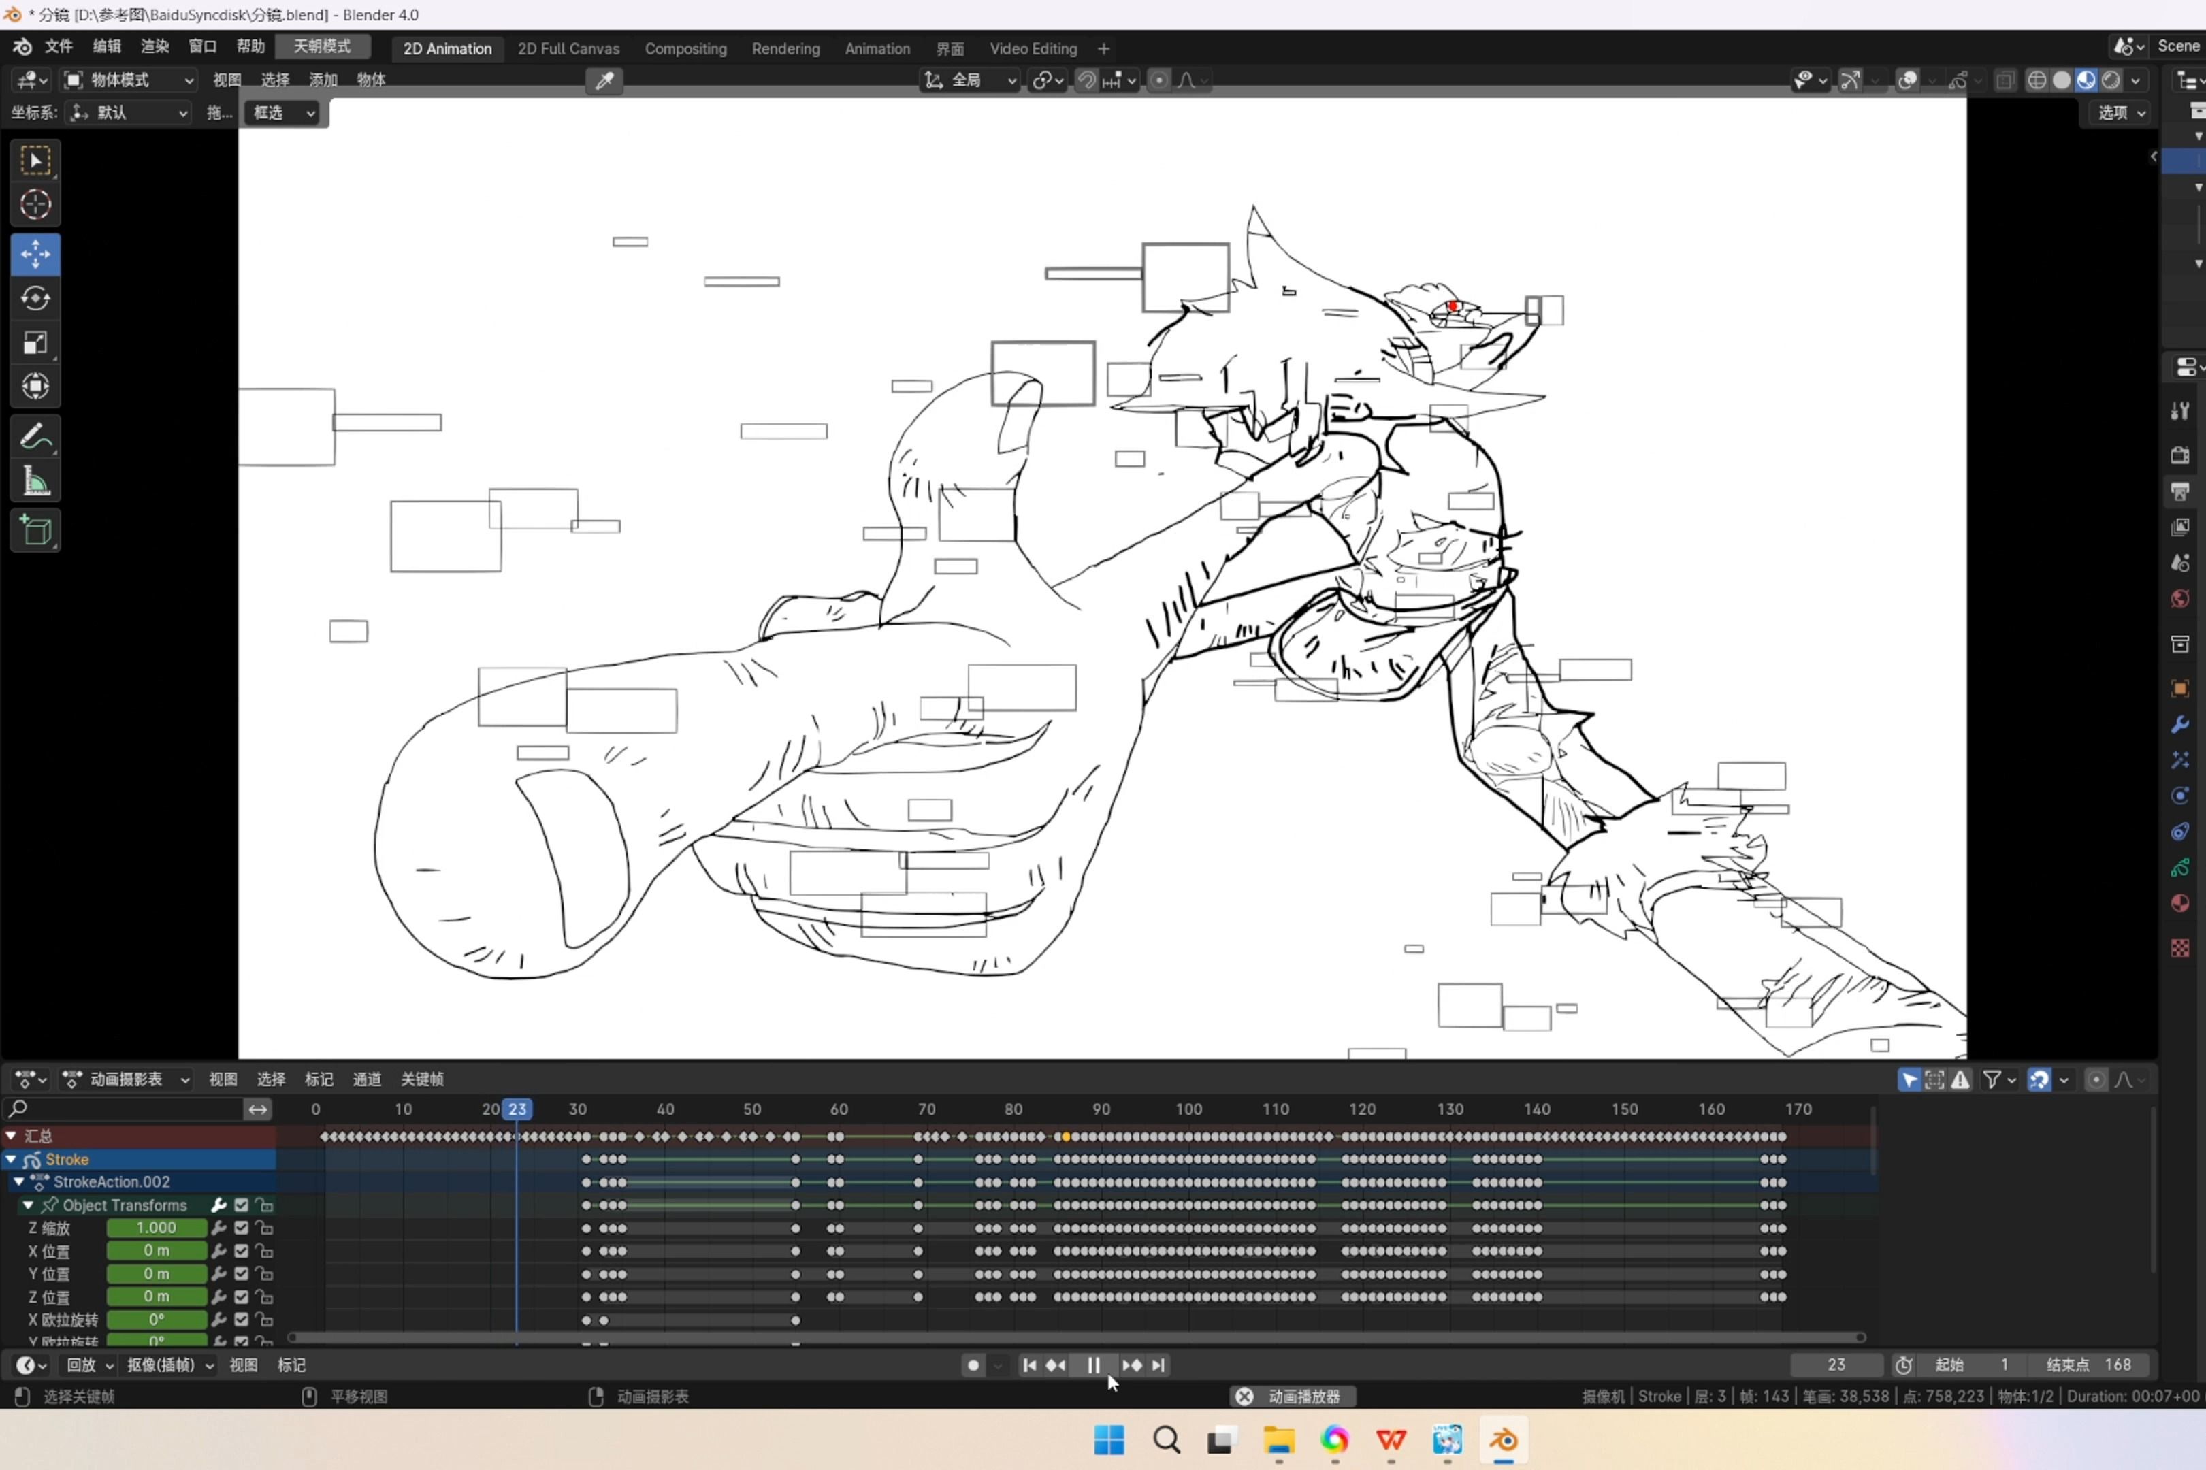This screenshot has width=2206, height=1470.
Task: Open the 动画摄影表 editor mode dropdown
Action: [x=127, y=1079]
